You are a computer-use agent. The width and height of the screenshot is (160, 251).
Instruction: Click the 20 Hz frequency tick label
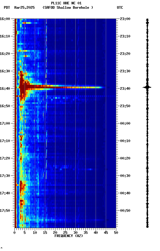point(55,233)
